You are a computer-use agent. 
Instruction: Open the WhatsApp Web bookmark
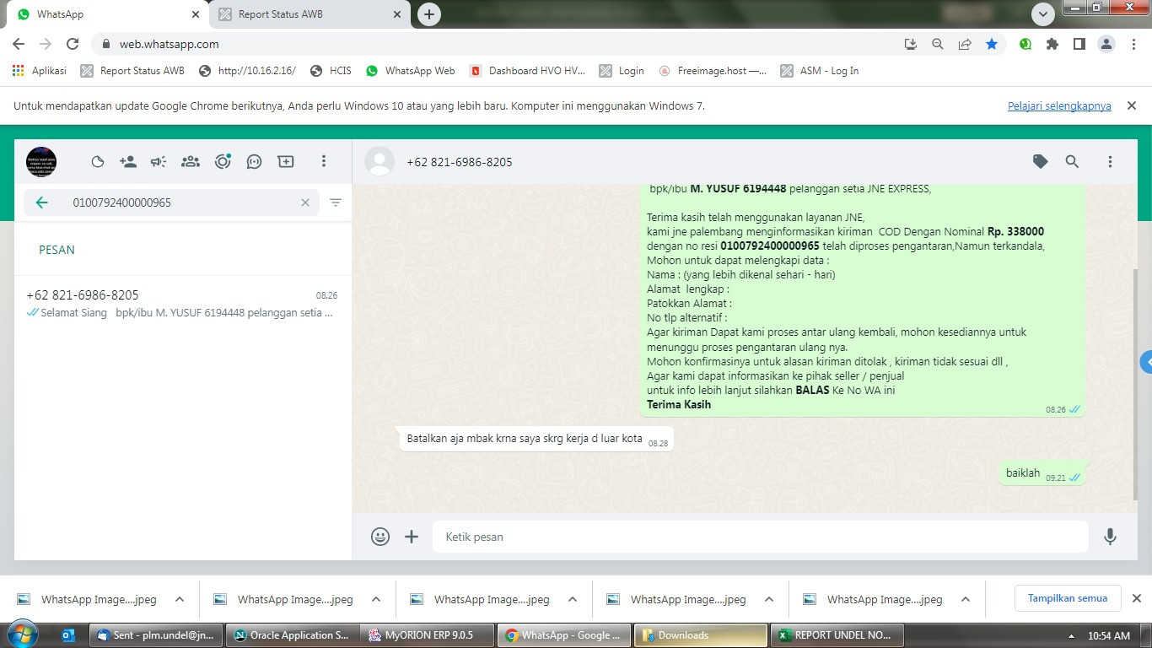click(410, 71)
